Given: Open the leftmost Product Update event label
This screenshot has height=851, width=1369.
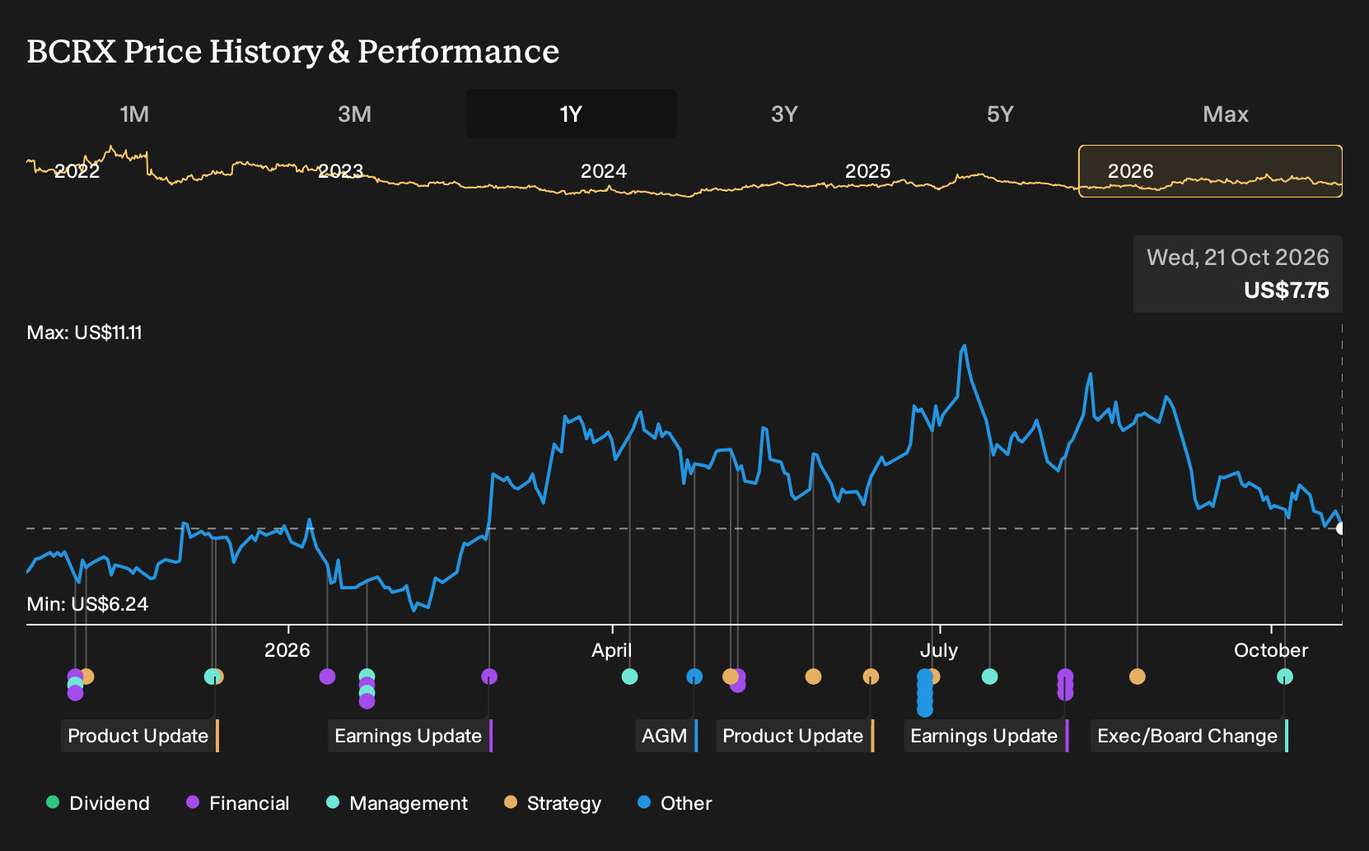Looking at the screenshot, I should pos(140,736).
